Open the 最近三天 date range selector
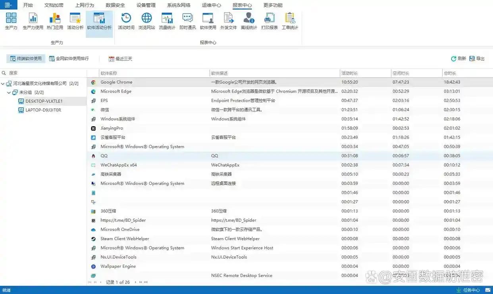This screenshot has height=294, width=493. click(x=120, y=59)
